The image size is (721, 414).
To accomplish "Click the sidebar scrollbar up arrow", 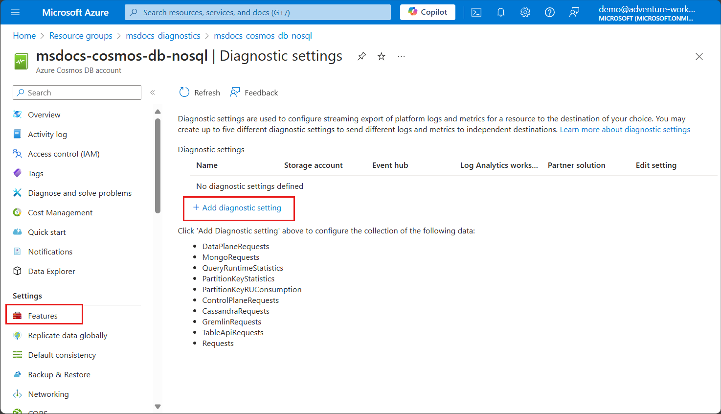I will [x=158, y=112].
